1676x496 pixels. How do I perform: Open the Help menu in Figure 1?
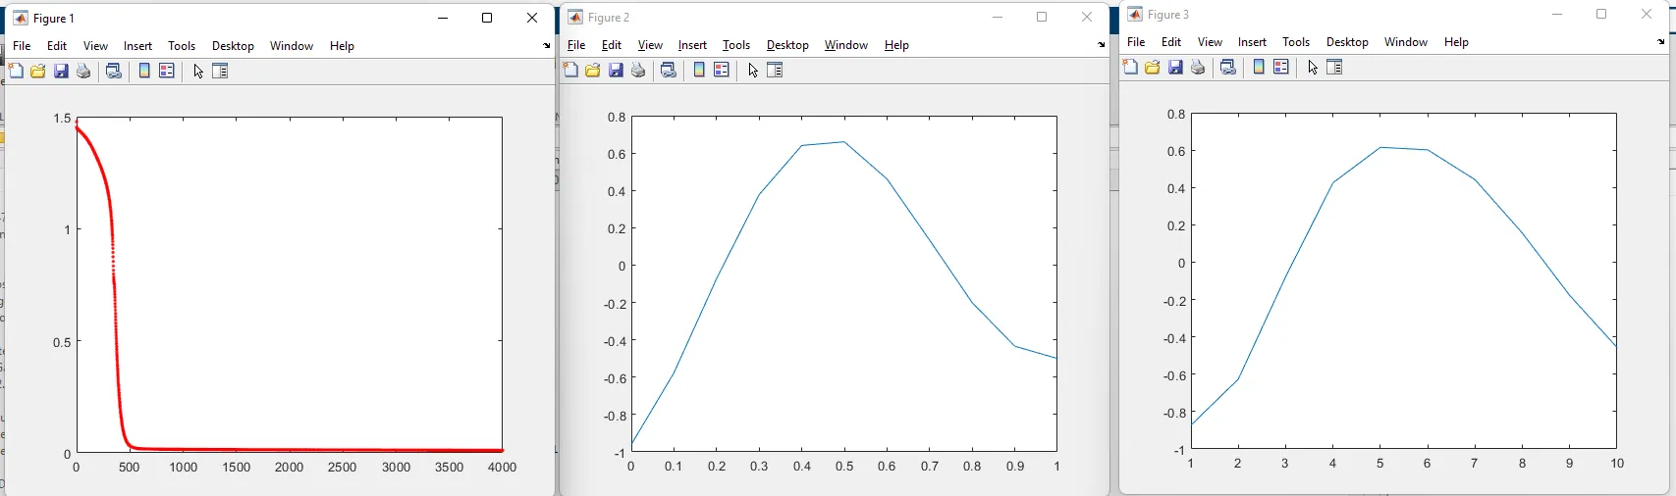(x=342, y=46)
